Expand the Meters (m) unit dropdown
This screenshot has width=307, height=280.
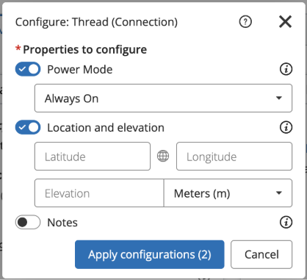228,193
